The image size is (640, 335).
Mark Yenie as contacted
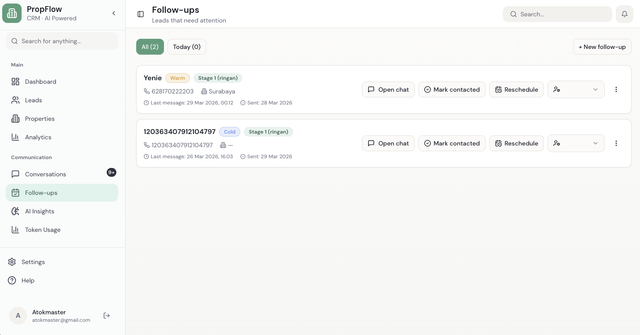(x=452, y=89)
